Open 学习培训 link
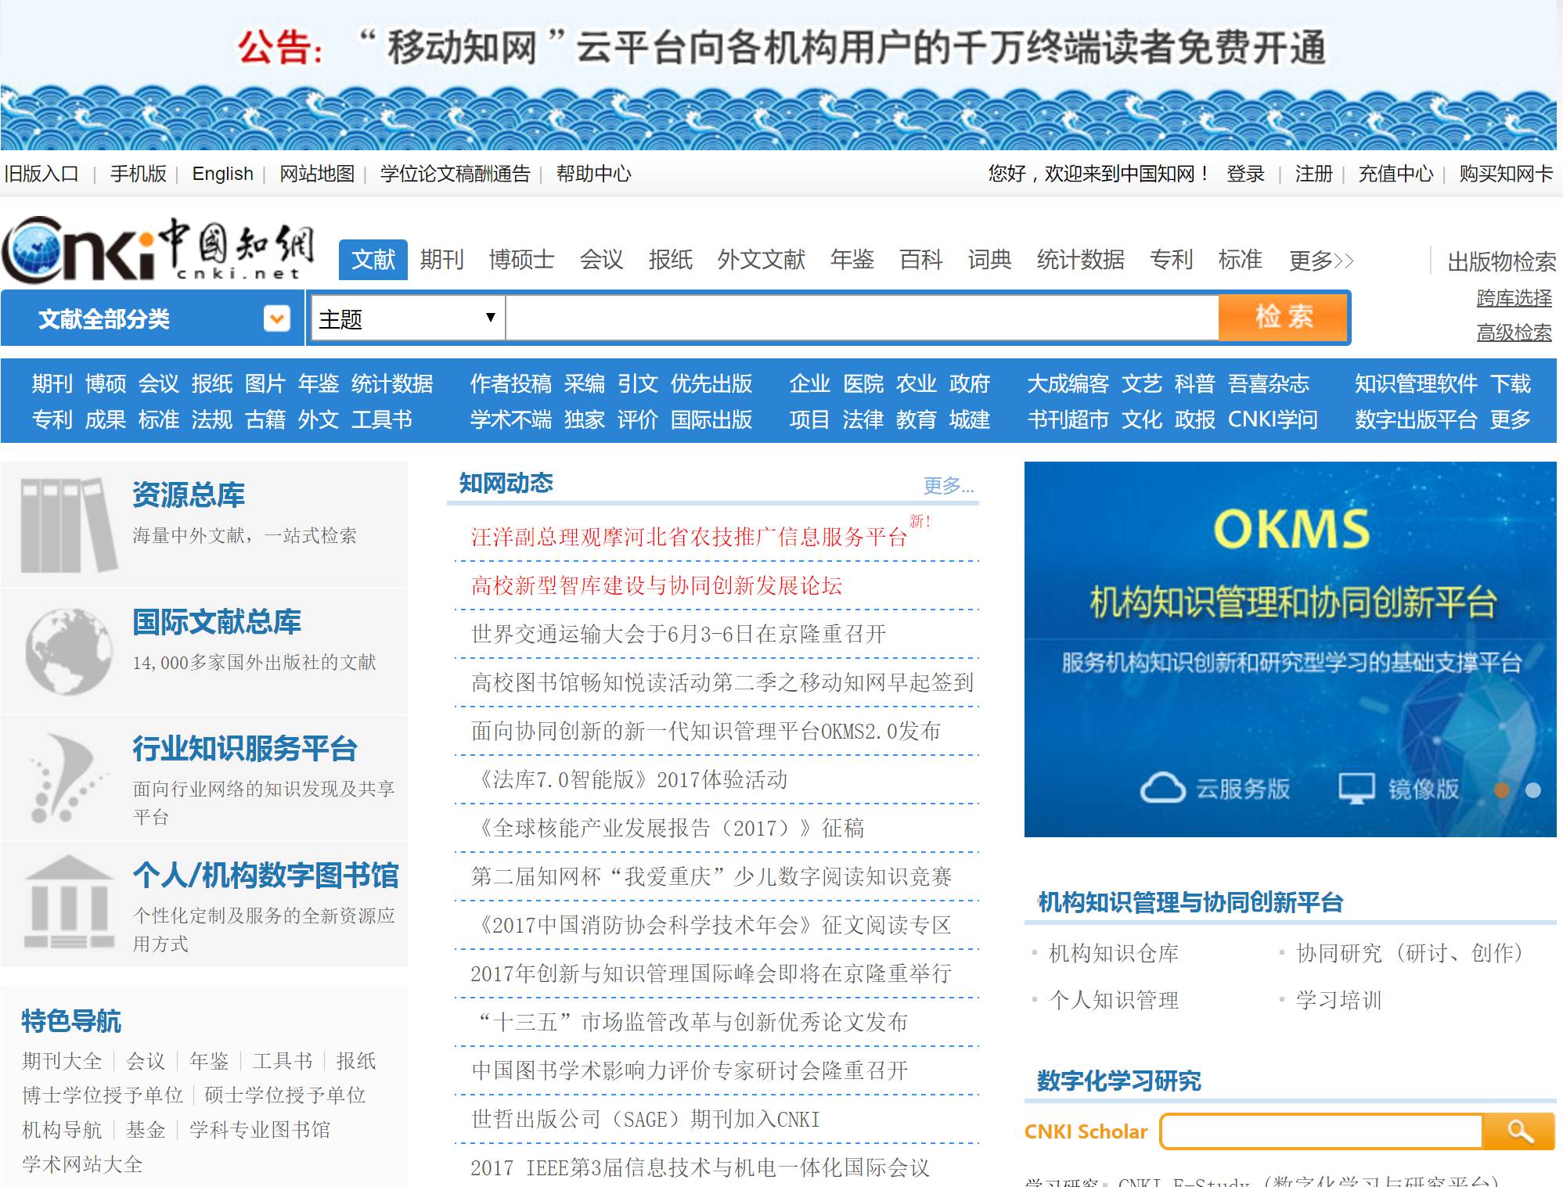The height and width of the screenshot is (1187, 1563). (x=1338, y=1000)
